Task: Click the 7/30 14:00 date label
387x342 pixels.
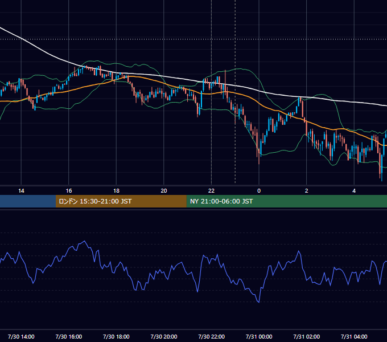Action: click(21, 336)
